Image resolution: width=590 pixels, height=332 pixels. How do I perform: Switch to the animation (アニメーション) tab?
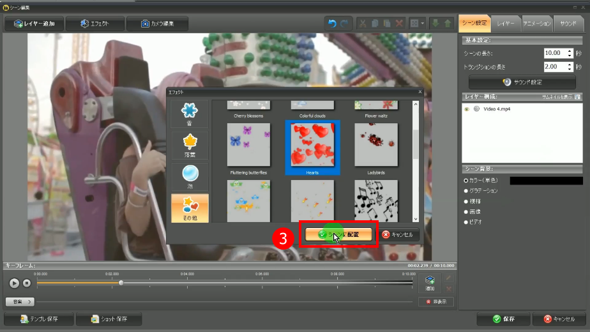[536, 23]
